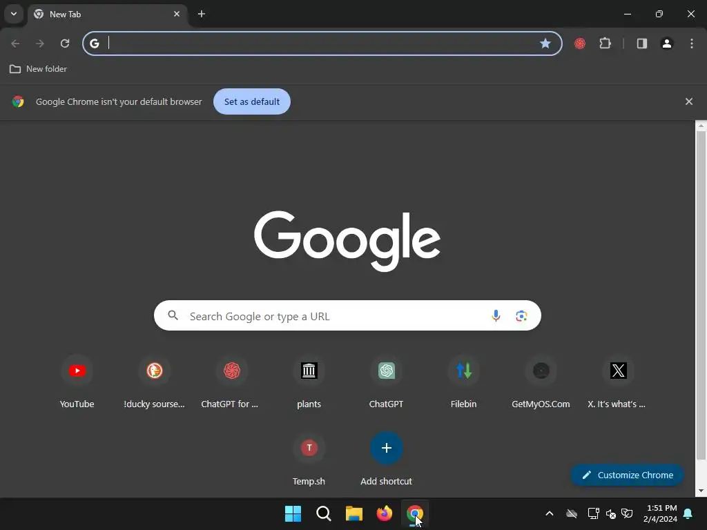707x530 pixels.
Task: Open a new tab with plus button
Action: coord(202,14)
